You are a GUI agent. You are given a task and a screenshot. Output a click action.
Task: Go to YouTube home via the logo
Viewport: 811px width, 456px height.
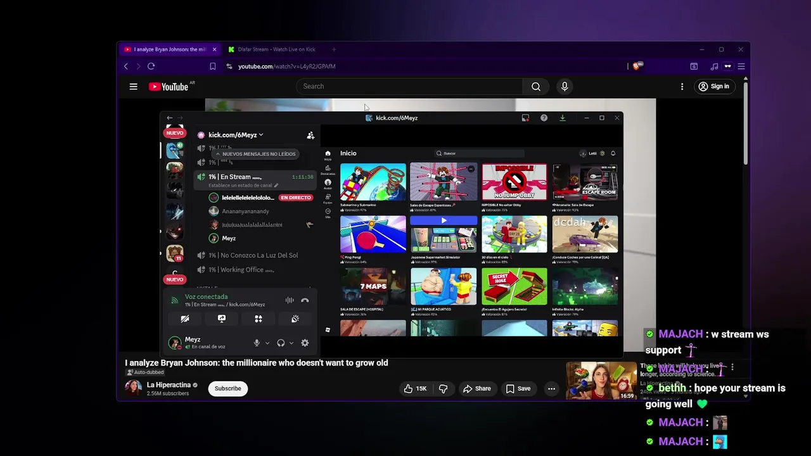169,86
